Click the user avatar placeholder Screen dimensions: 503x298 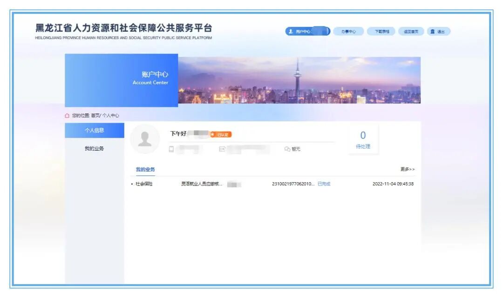(x=145, y=139)
